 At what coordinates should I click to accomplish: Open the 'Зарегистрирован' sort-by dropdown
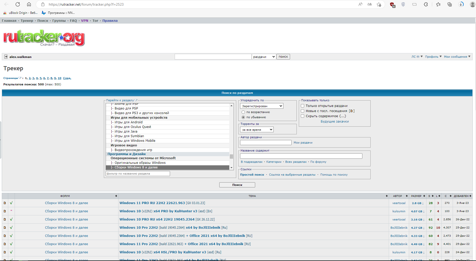[262, 106]
